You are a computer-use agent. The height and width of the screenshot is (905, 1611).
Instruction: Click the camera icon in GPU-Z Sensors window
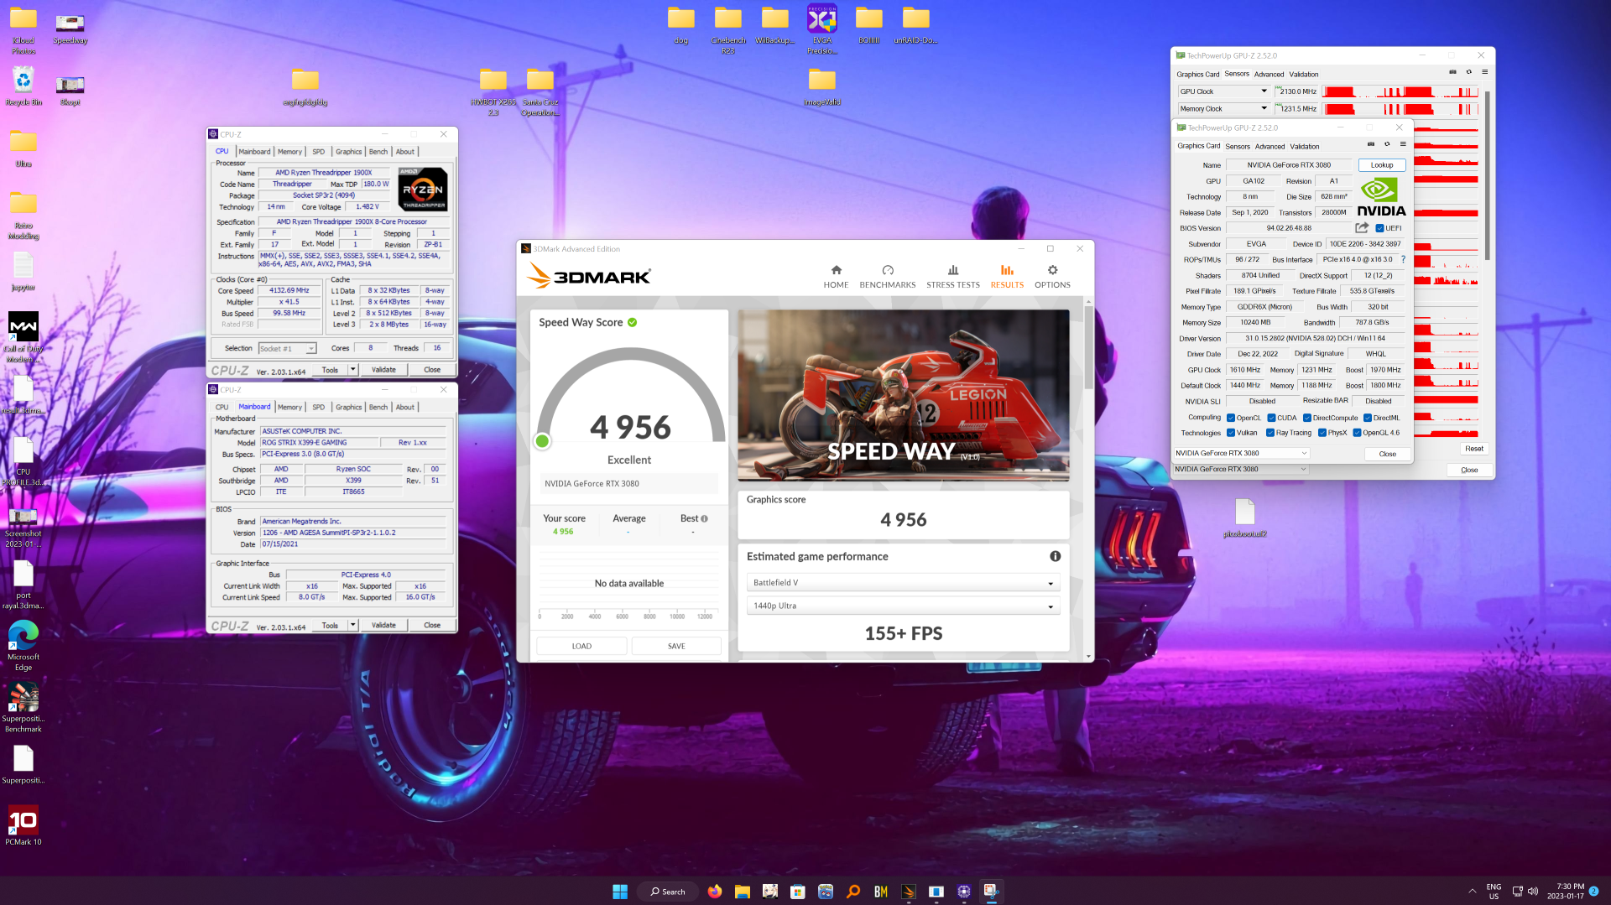(1452, 72)
